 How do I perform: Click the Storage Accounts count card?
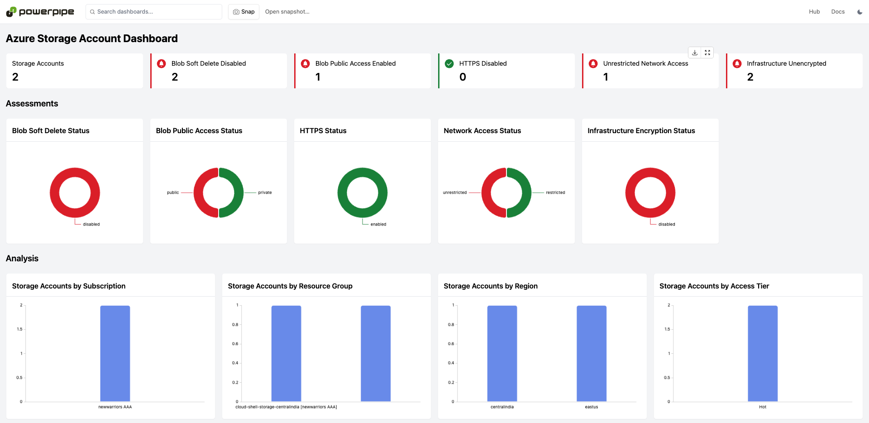(x=75, y=71)
